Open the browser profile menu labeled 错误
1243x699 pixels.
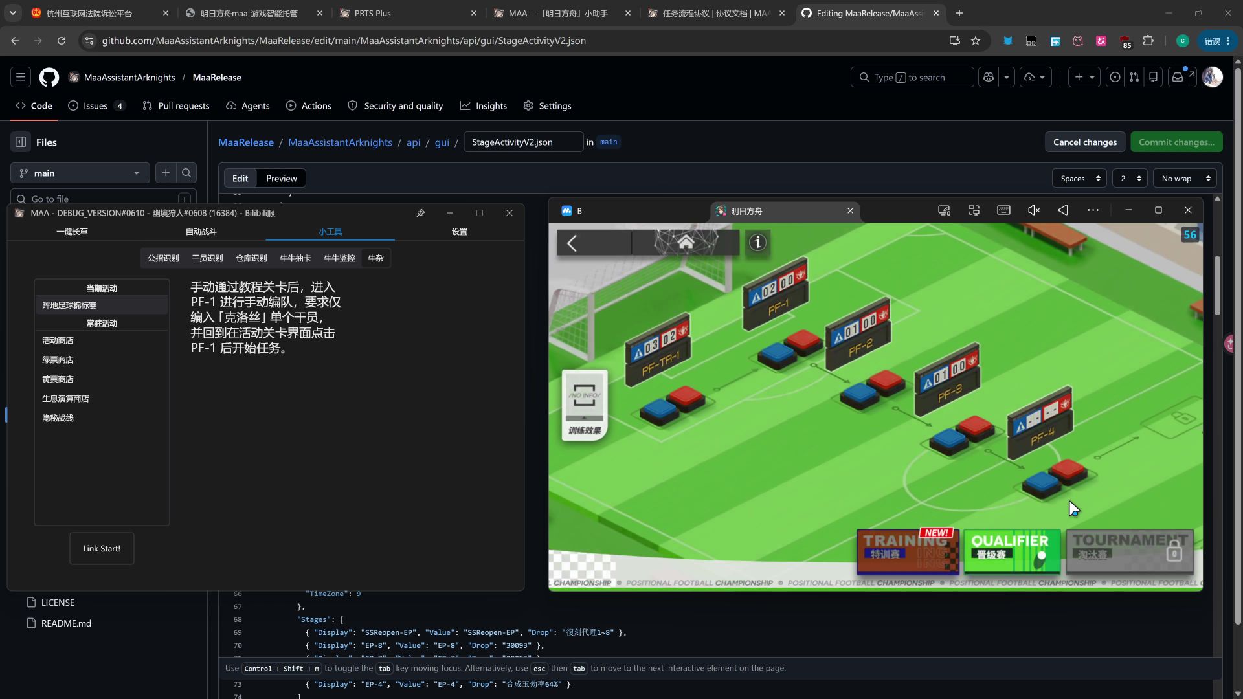click(x=1216, y=41)
